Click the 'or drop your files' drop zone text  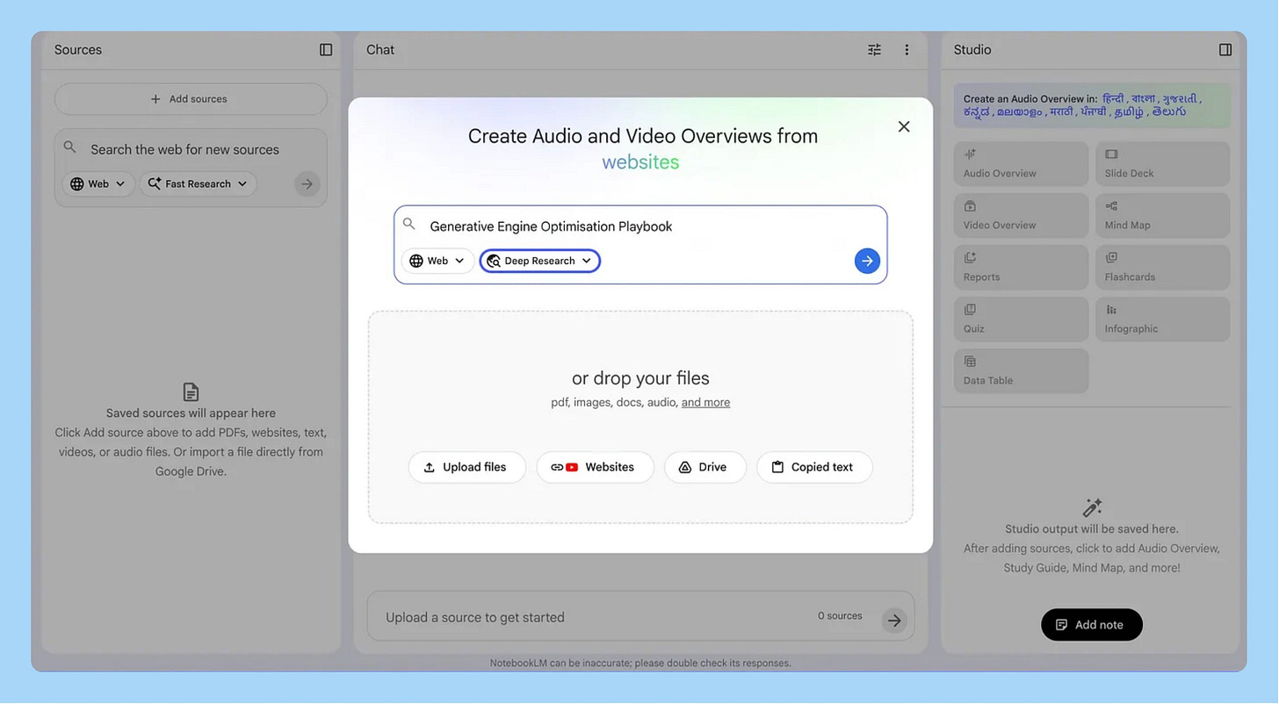[x=640, y=378]
